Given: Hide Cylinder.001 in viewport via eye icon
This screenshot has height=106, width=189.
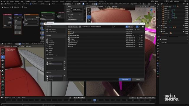Looking at the screenshot, I should tap(185, 6).
